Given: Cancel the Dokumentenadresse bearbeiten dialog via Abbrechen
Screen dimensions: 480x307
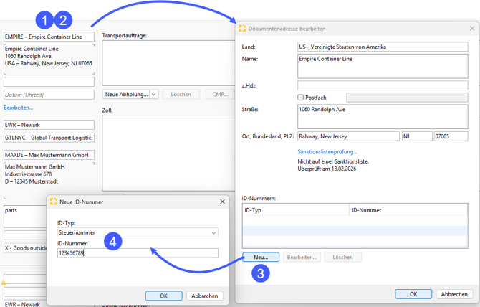Looking at the screenshot, I should [454, 294].
